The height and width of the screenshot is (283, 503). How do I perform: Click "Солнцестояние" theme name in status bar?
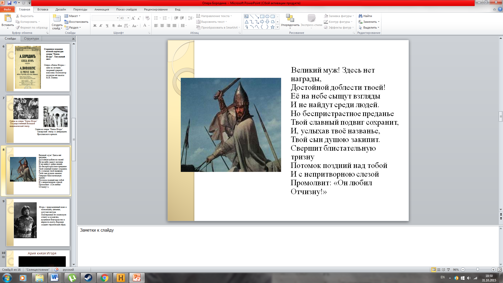pyautogui.click(x=37, y=270)
